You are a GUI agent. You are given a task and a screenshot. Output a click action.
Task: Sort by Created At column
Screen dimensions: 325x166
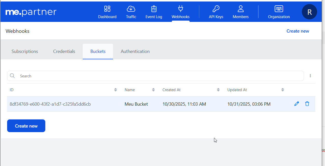(218, 90)
